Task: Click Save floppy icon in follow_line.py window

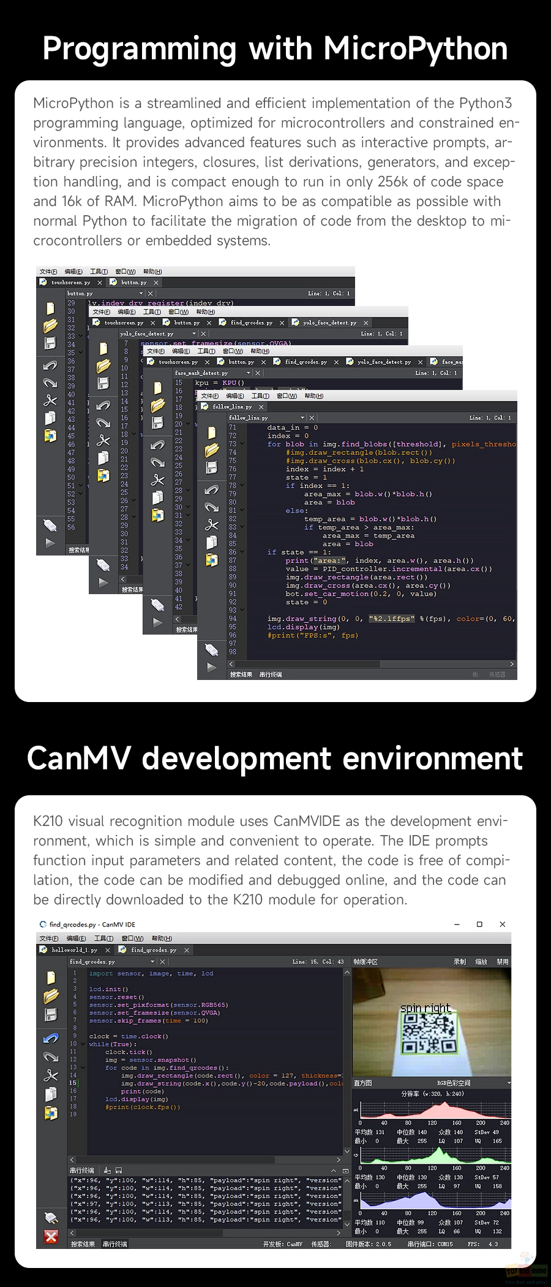Action: [x=212, y=467]
